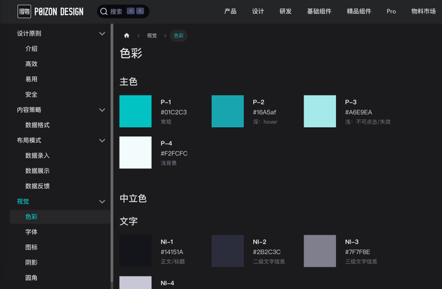Click the search magnifier icon
442x289 pixels.
click(104, 11)
